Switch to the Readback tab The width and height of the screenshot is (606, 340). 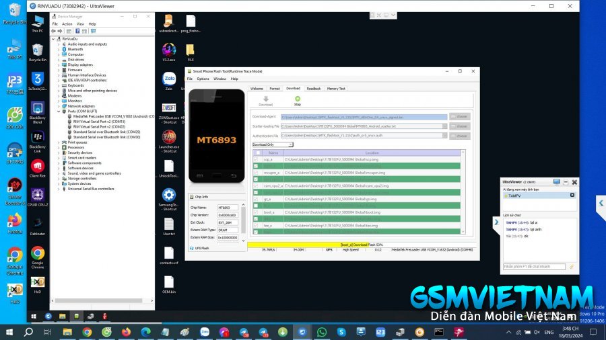(313, 89)
